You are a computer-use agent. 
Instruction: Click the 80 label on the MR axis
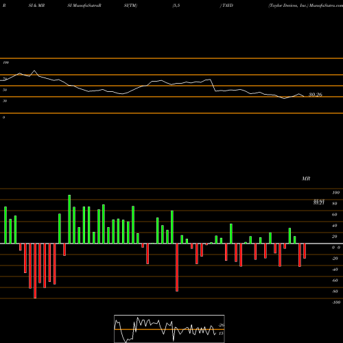335,204
